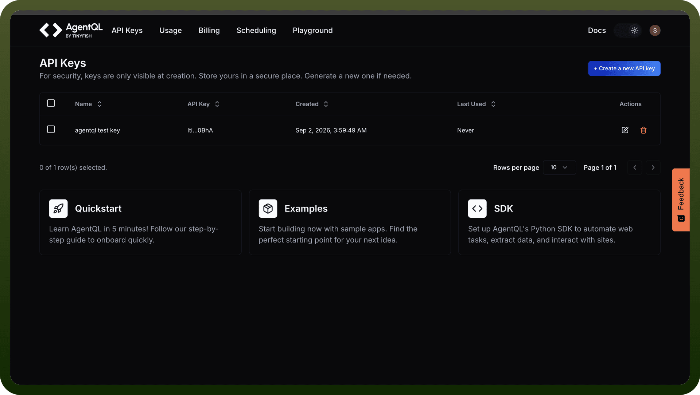Navigate to the Scheduling tab

[x=256, y=30]
